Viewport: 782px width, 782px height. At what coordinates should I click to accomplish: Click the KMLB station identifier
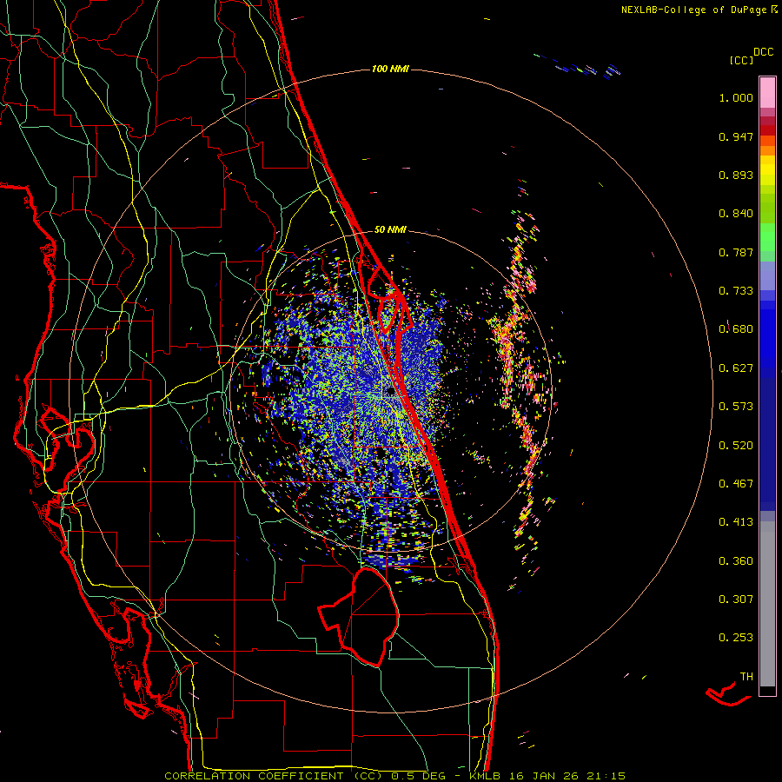(x=484, y=776)
